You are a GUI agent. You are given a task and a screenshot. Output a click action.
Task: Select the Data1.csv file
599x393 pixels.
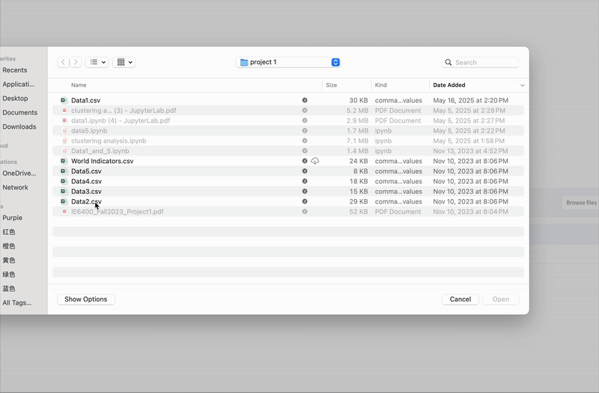point(288,100)
